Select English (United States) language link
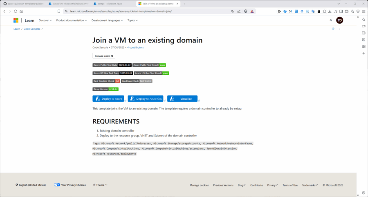The height and width of the screenshot is (197, 368). 31,185
